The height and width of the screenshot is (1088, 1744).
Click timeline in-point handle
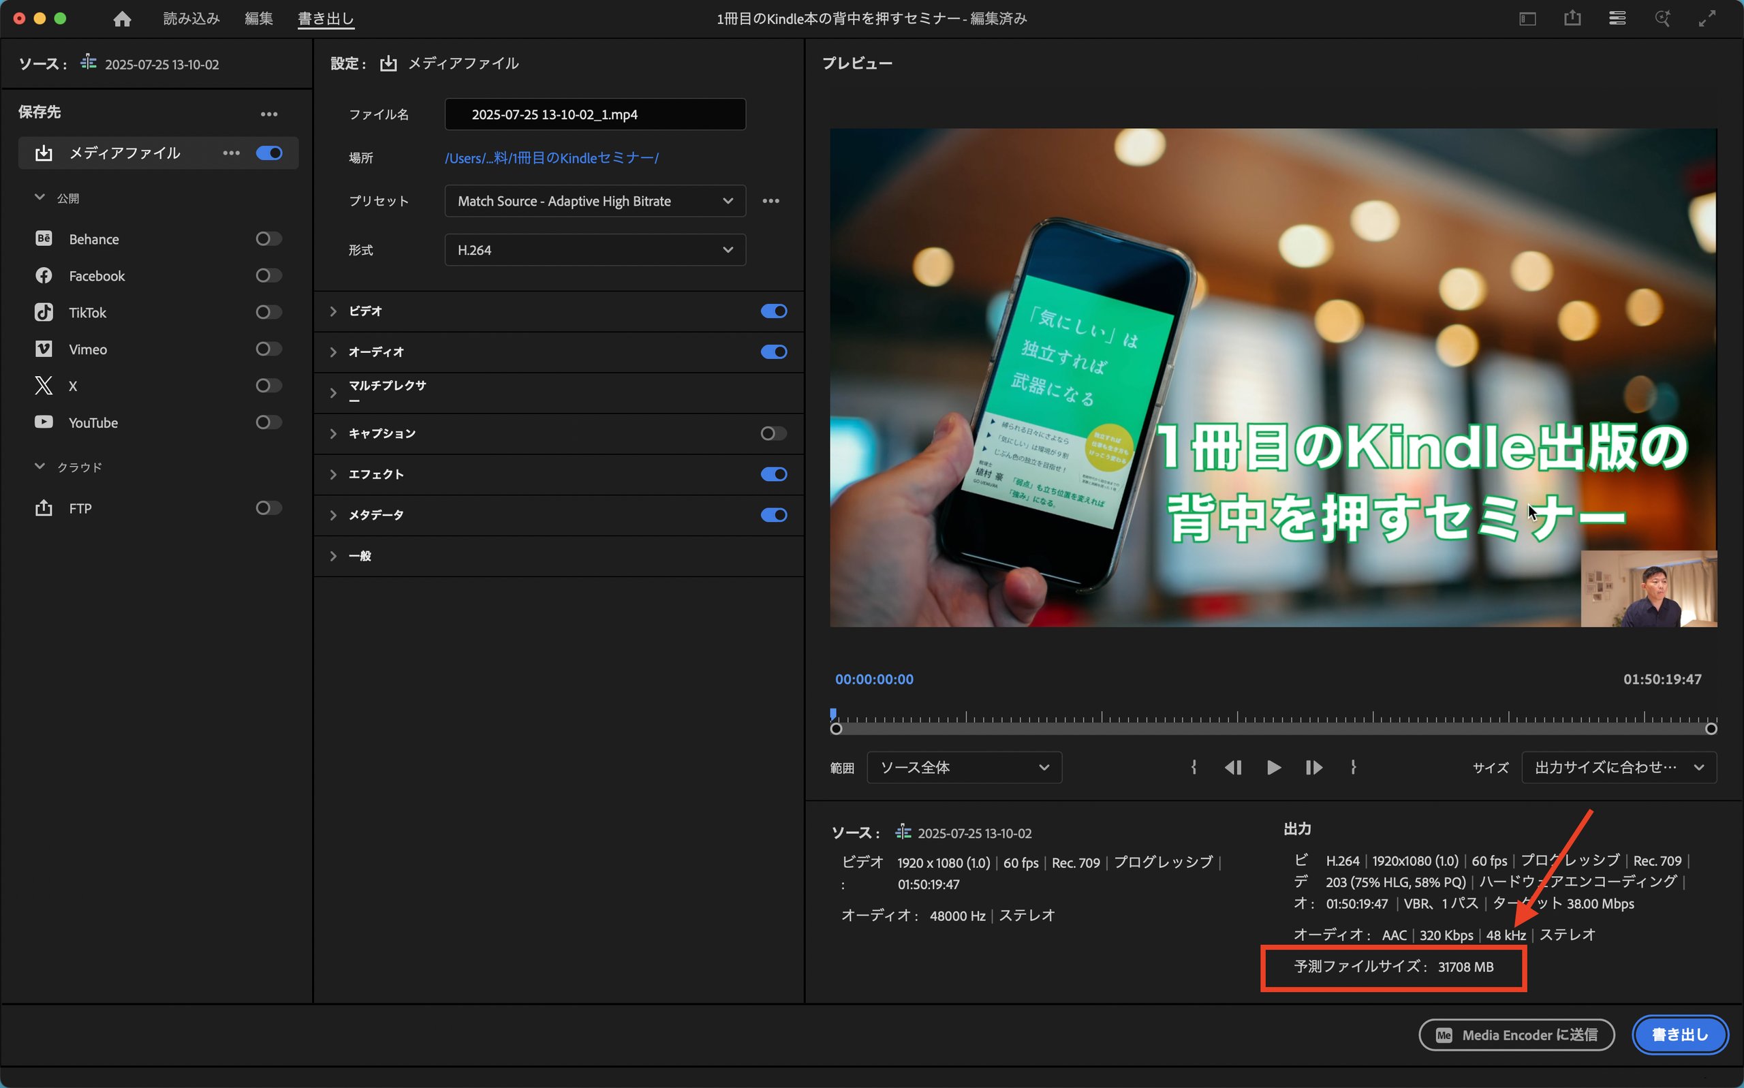[836, 728]
